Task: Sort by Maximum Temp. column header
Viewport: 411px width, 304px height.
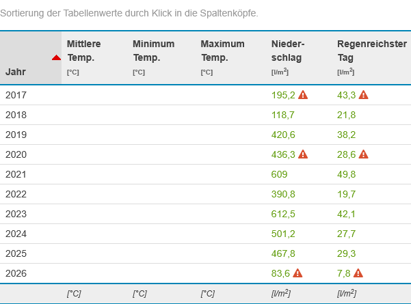Action: point(222,51)
